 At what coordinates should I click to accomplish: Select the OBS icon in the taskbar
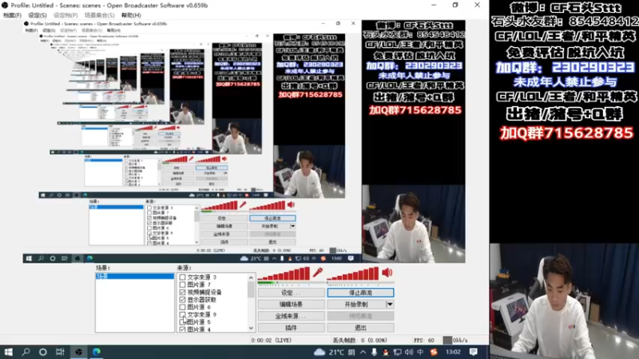[x=78, y=352]
